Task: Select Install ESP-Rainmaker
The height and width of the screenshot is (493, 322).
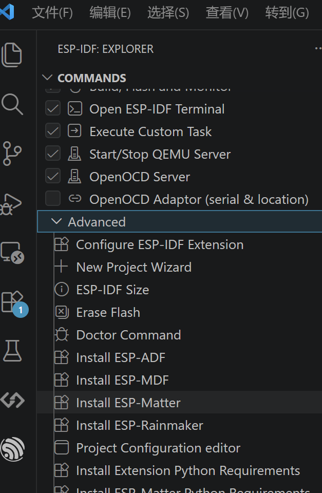Action: pos(140,425)
